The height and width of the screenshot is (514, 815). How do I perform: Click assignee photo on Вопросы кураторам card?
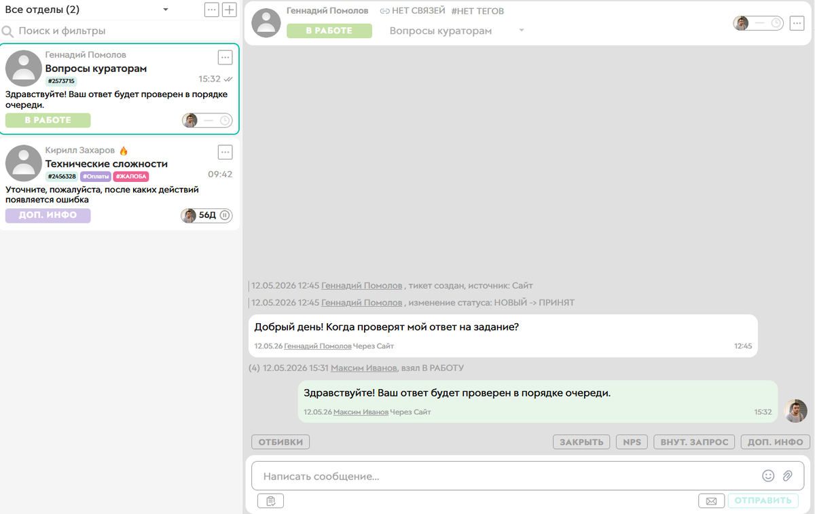[x=190, y=121]
